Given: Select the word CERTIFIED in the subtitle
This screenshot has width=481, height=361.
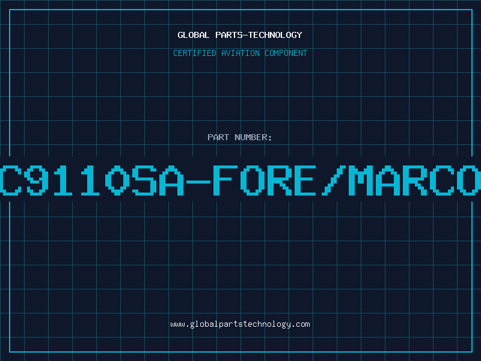Looking at the screenshot, I should tap(195, 53).
